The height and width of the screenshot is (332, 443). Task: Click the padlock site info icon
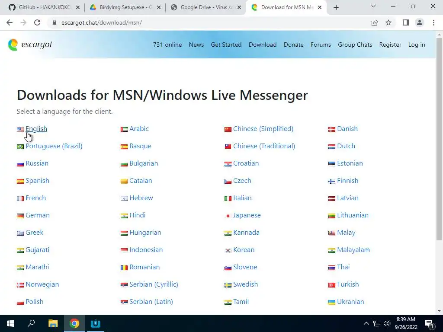pos(55,22)
